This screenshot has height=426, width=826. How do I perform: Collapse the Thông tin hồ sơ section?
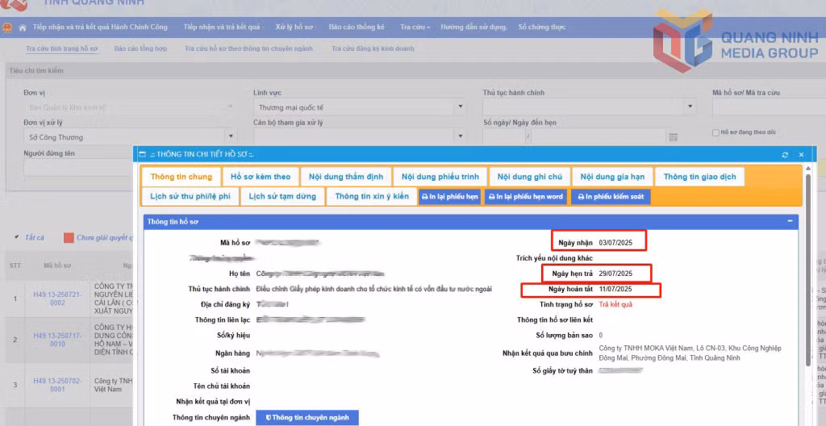[790, 221]
